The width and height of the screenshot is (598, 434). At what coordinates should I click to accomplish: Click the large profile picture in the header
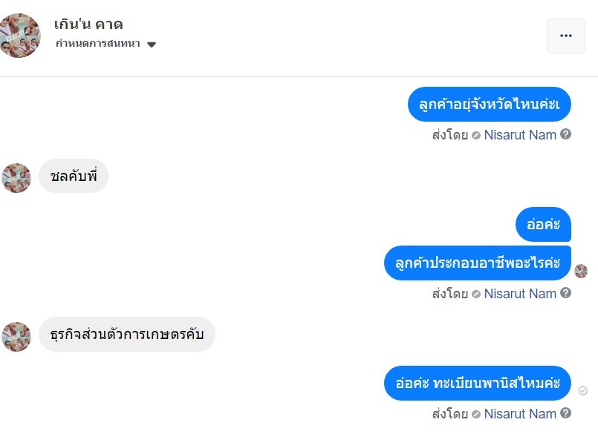20,35
